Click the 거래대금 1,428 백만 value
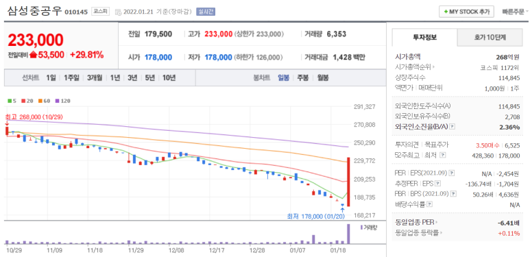 [349, 58]
